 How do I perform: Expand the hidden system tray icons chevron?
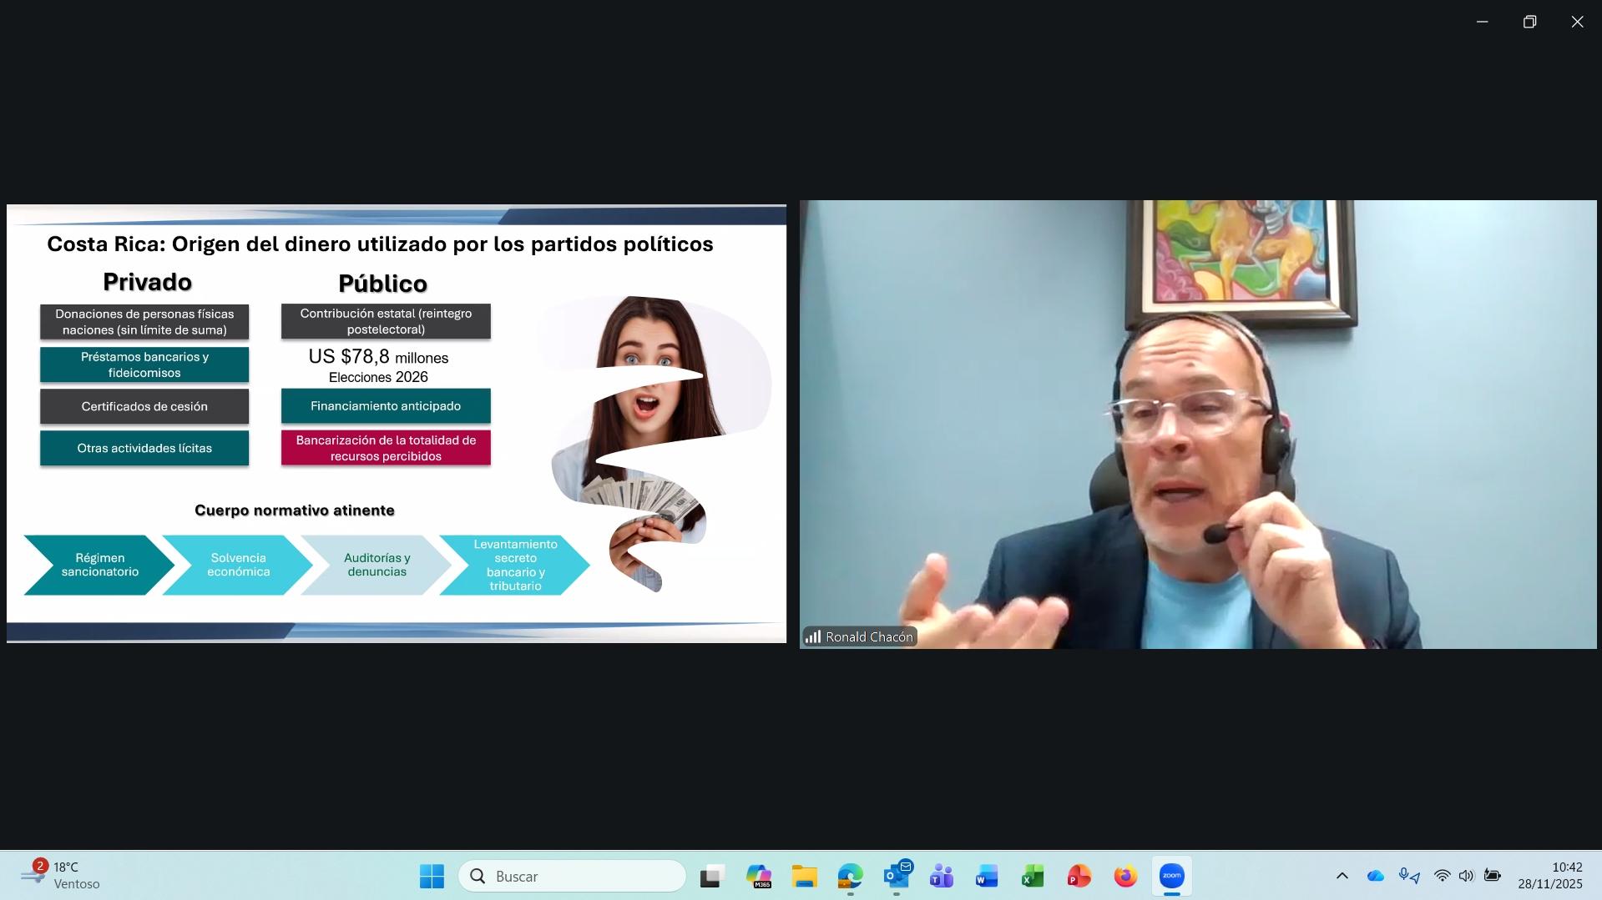1342,876
